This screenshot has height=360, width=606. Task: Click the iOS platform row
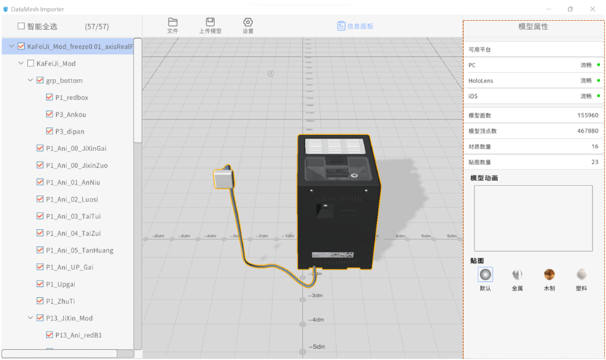(x=533, y=96)
